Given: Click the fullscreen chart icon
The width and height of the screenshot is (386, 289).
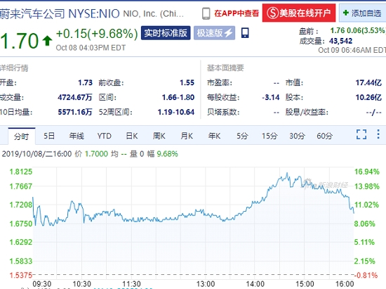Looking at the screenshot, I should (x=361, y=134).
